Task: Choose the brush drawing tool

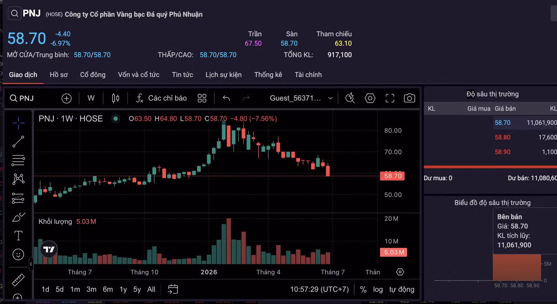Action: click(18, 217)
